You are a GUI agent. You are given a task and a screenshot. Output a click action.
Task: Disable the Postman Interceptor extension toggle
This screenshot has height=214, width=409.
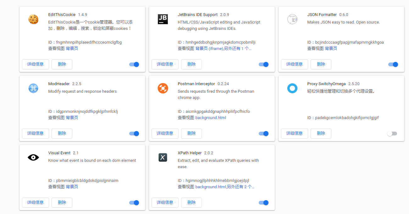click(x=264, y=134)
